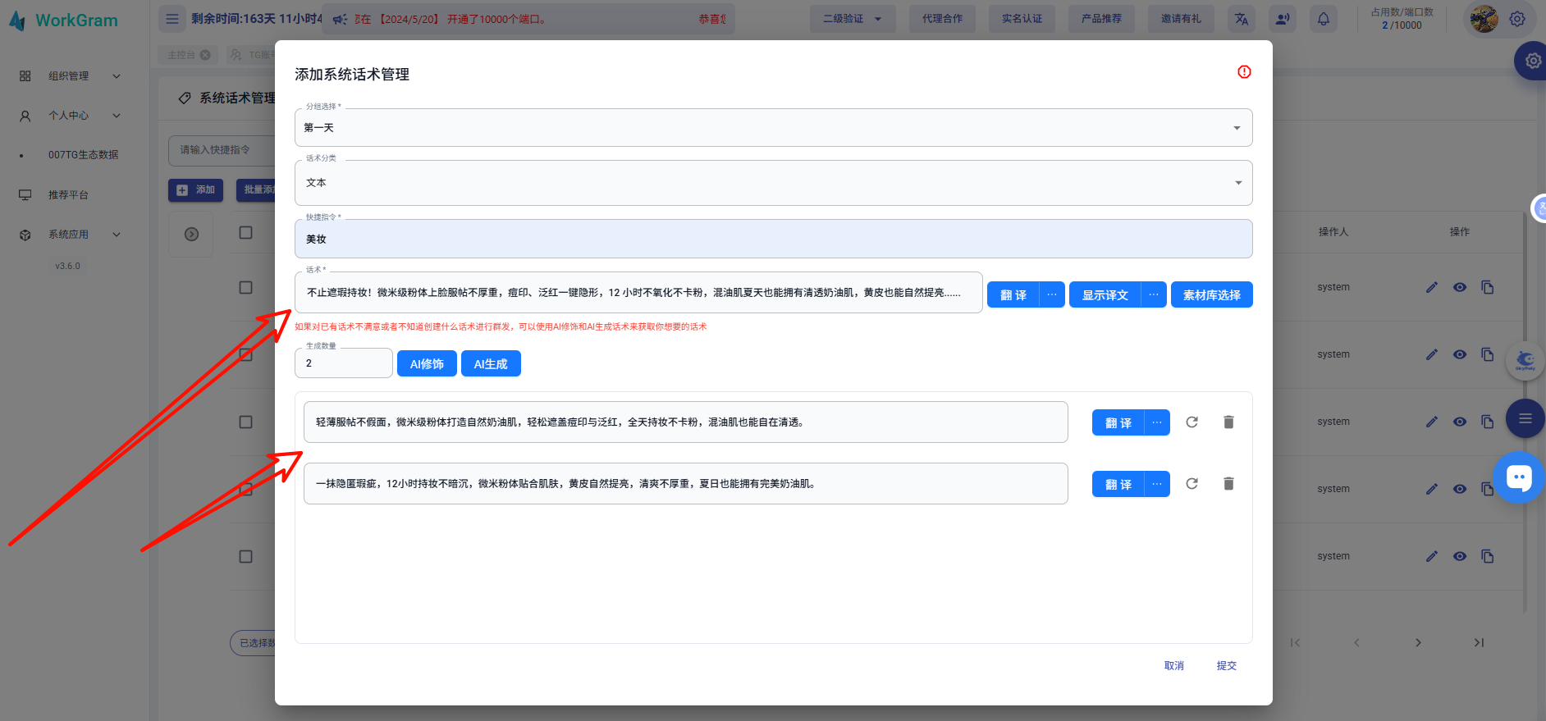Screen dimensions: 1546x721
Task: Regenerate the first AI generated script
Action: (x=1192, y=422)
